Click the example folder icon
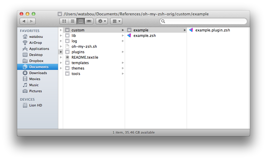This screenshot has height=160, width=267. coord(129,30)
